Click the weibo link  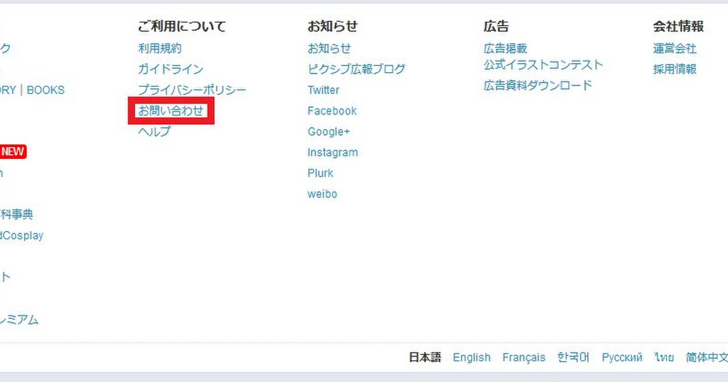pos(322,194)
